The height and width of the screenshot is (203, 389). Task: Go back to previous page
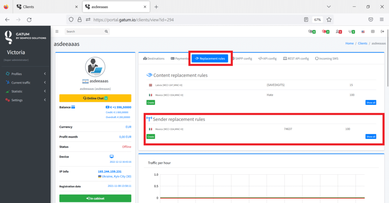coord(7,20)
